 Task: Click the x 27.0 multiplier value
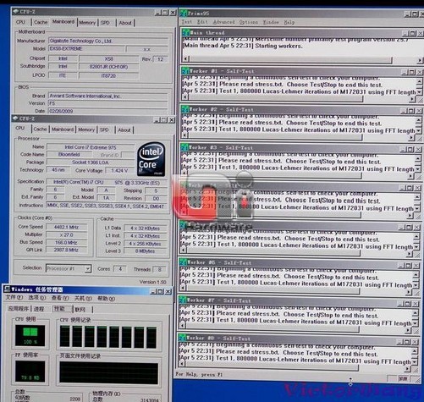click(66, 234)
